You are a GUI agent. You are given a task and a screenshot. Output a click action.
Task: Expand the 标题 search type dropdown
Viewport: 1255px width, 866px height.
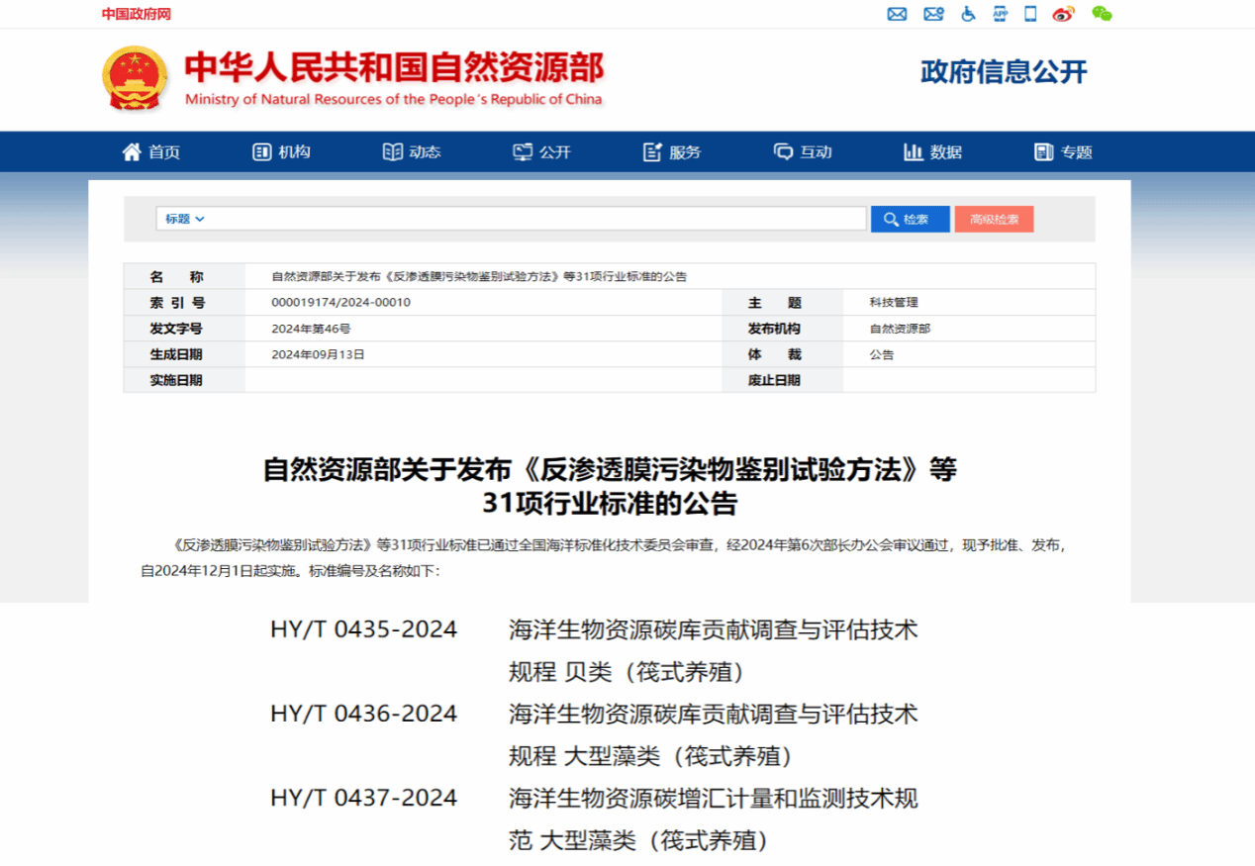point(185,219)
